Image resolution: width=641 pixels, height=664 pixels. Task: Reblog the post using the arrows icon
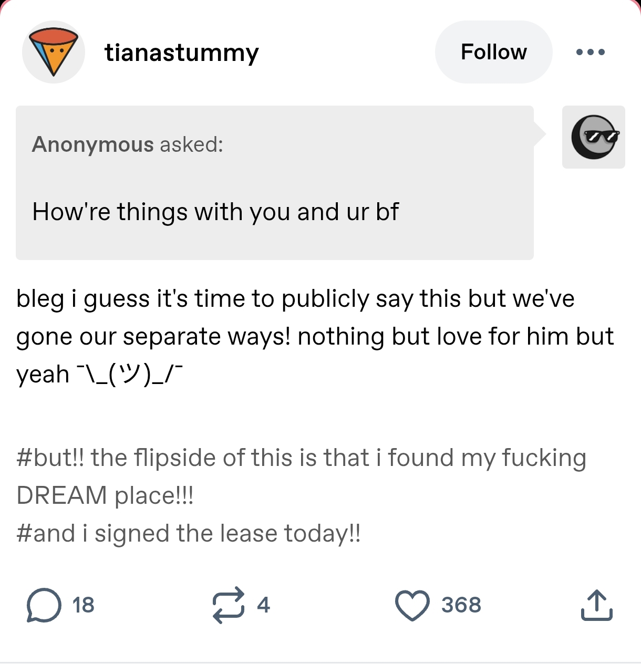(229, 605)
